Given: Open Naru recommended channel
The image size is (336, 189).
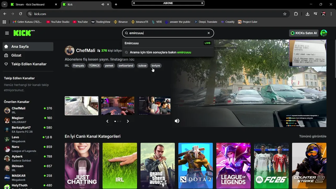Looking at the screenshot, I should (x=28, y=149).
